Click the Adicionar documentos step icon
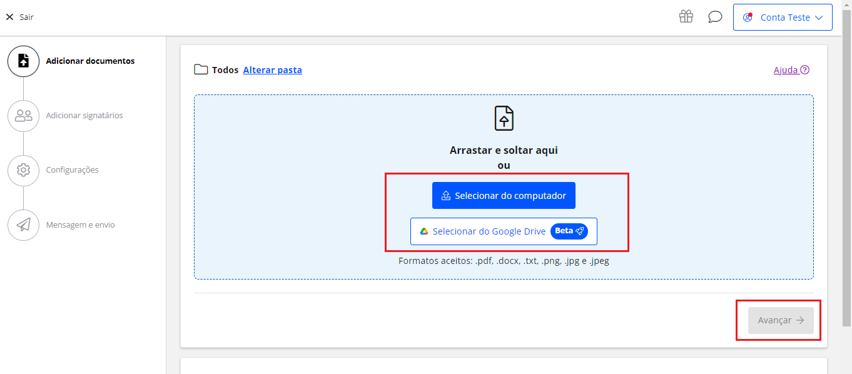Viewport: 852px width, 374px height. [23, 61]
